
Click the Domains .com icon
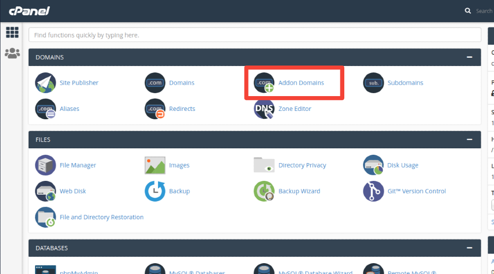click(155, 83)
